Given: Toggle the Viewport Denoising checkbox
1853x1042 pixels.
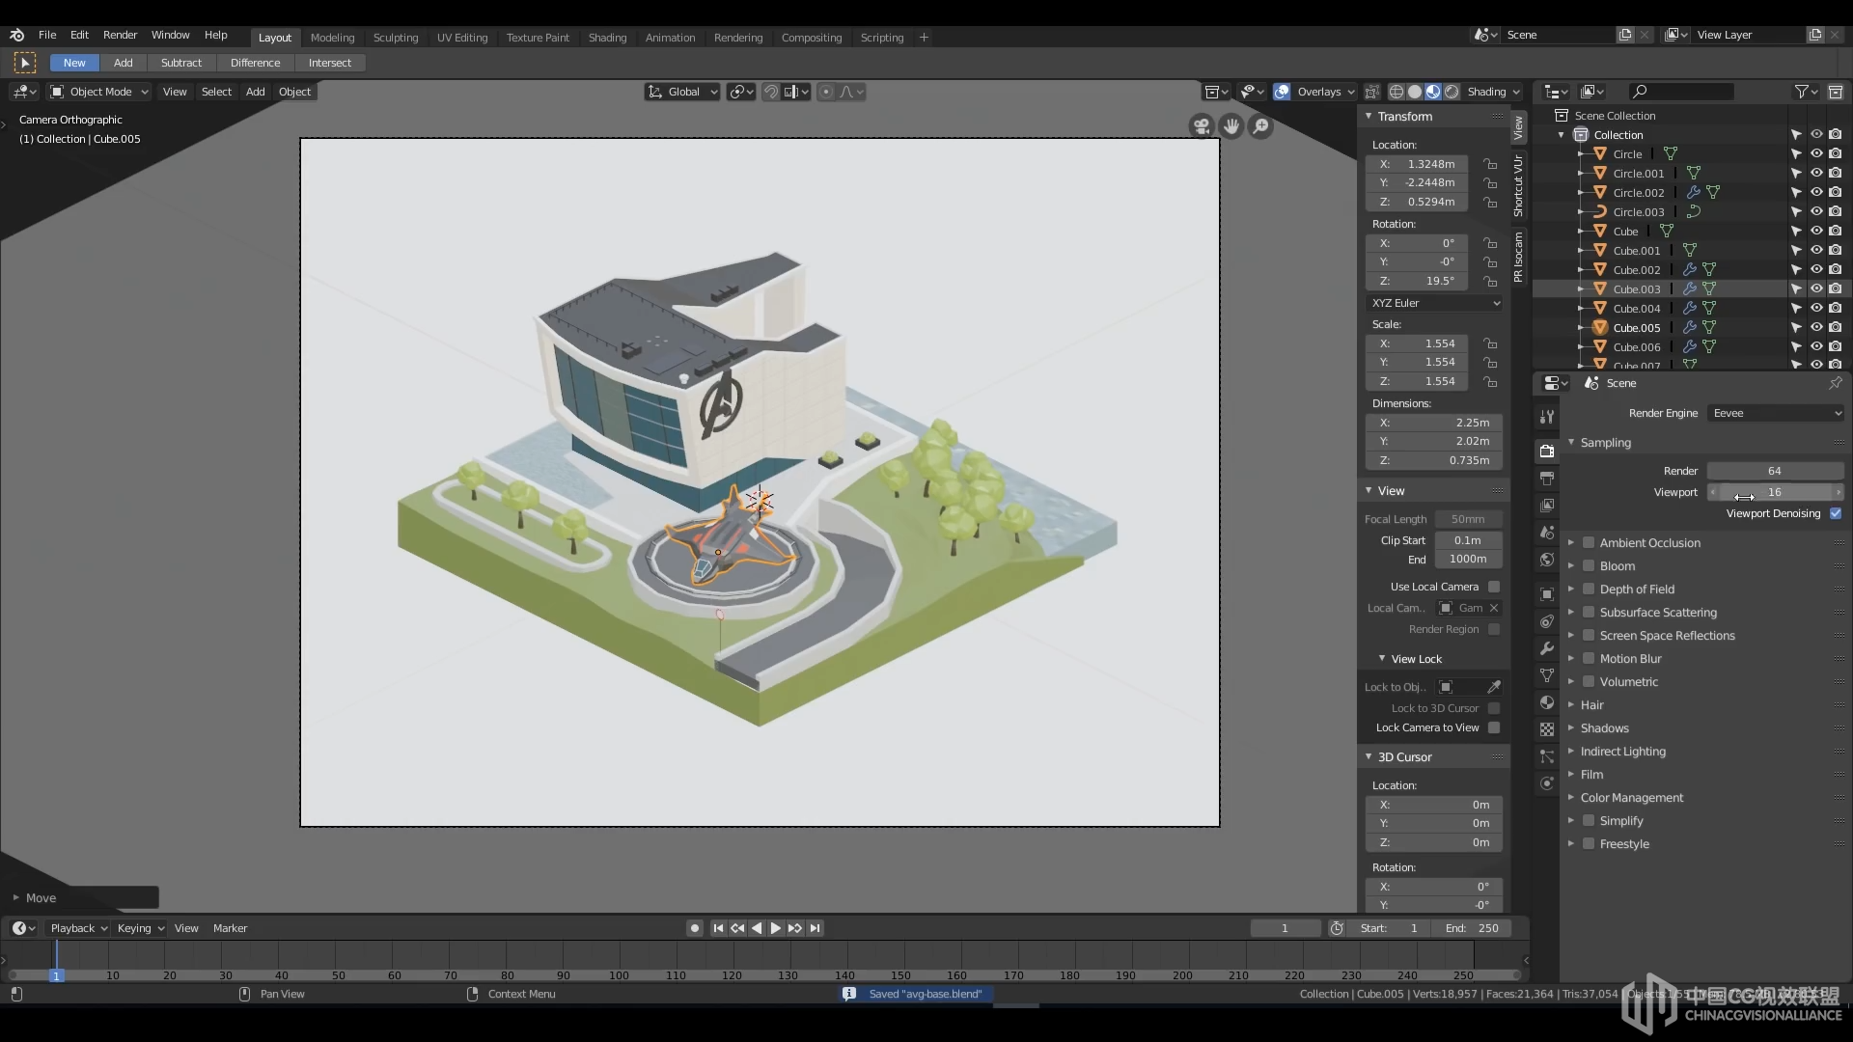Looking at the screenshot, I should [1836, 513].
